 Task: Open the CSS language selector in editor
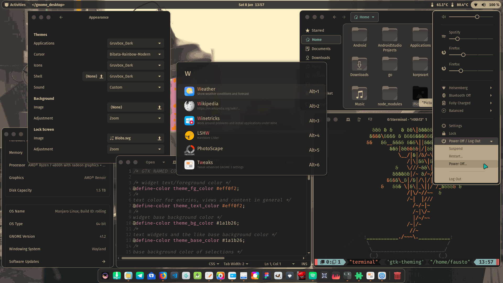[x=214, y=264]
